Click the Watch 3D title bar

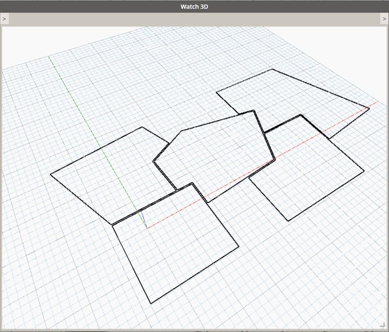pos(194,6)
